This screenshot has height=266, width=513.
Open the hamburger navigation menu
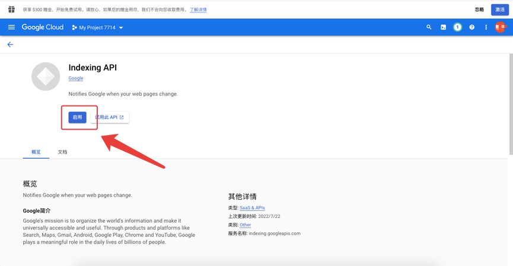11,27
